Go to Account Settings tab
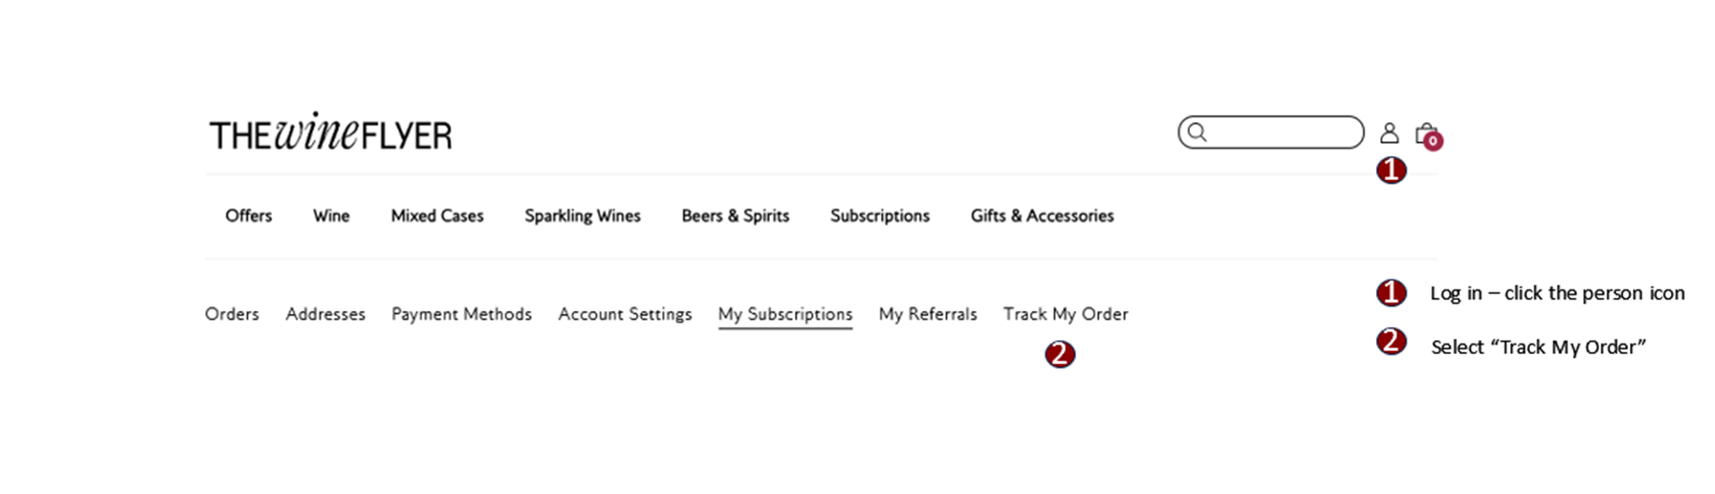 625,314
